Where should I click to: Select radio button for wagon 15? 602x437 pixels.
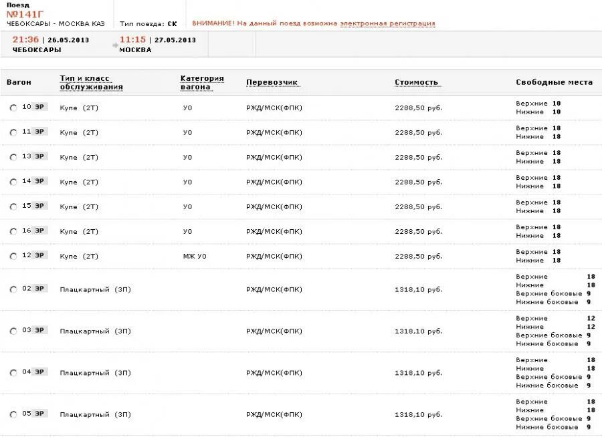(13, 206)
